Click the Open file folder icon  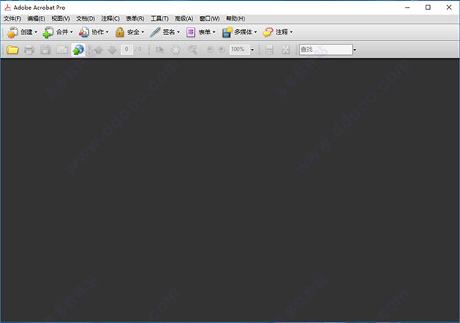(12, 50)
